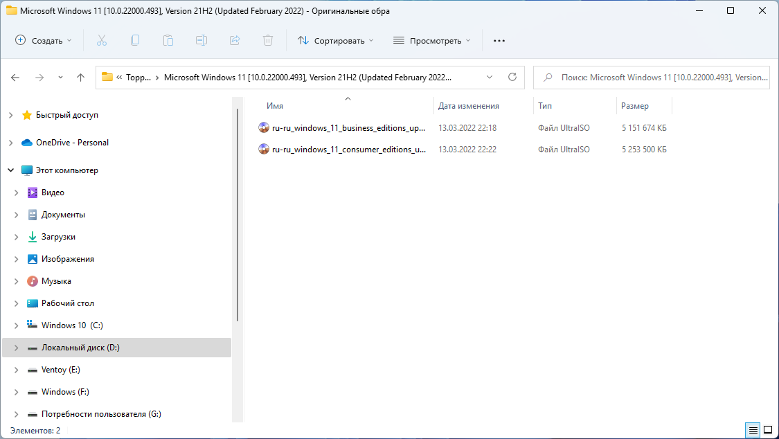Expand the Документы folder node
Viewport: 779px width, 439px height.
pyautogui.click(x=16, y=215)
